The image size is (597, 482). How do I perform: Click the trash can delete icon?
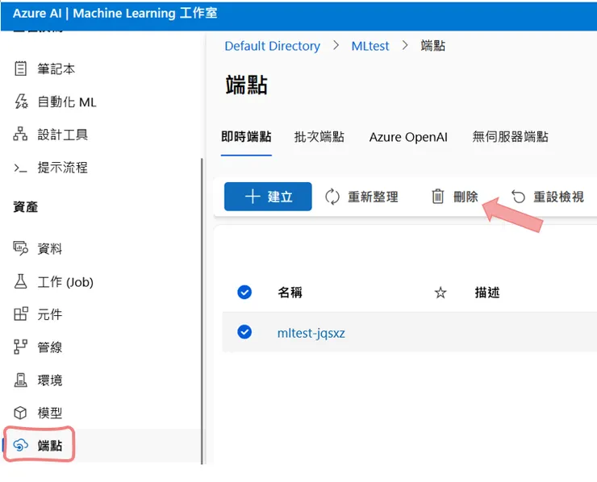437,197
